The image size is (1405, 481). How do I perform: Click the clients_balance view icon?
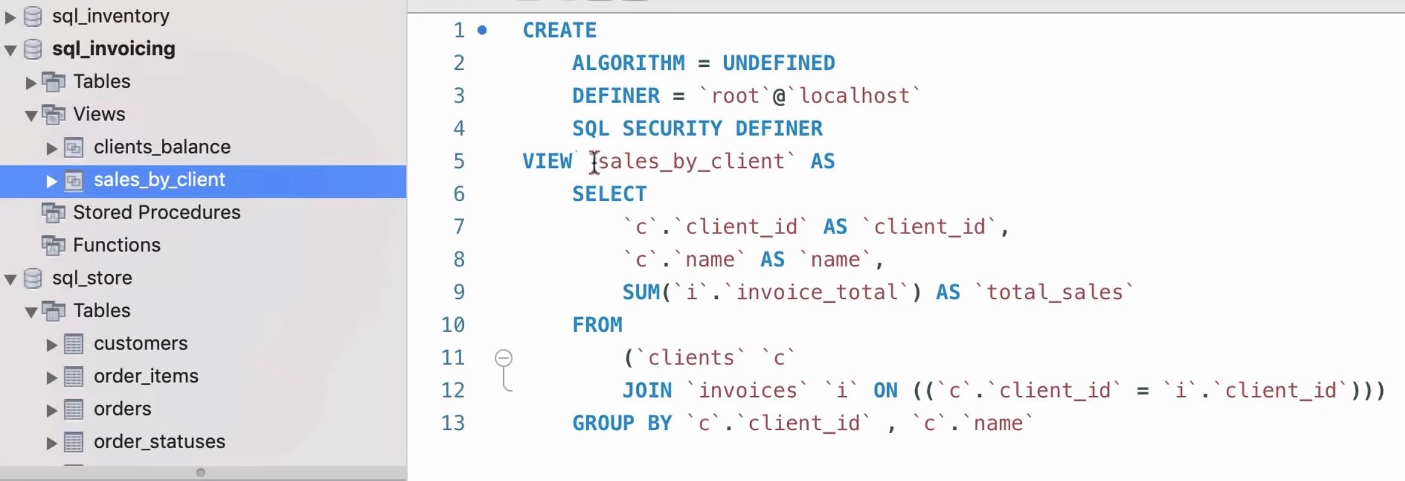point(74,148)
